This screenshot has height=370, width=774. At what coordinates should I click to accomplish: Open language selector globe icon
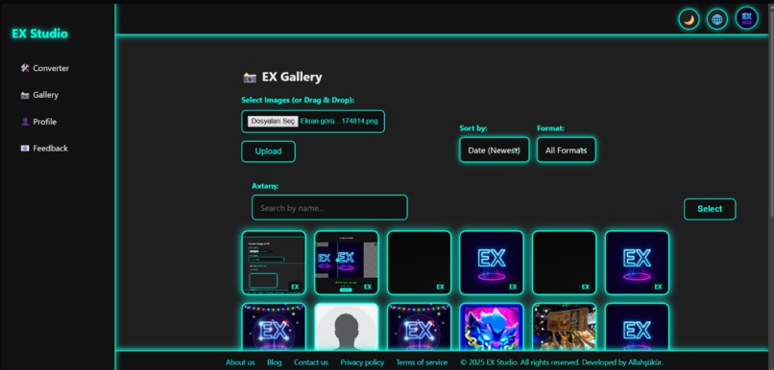tap(716, 20)
